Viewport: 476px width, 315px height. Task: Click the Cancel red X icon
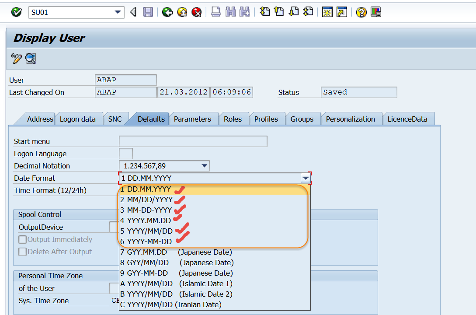click(196, 12)
